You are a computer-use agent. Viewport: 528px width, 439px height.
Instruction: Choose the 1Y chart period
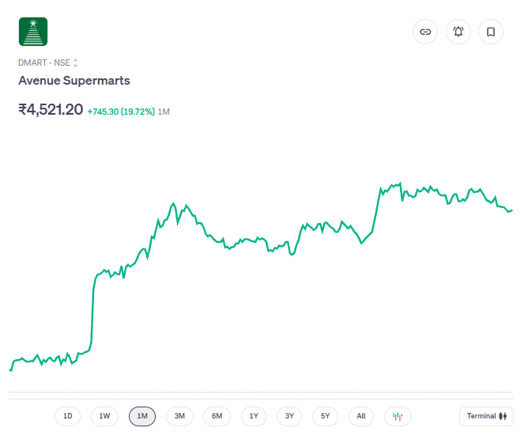(253, 416)
